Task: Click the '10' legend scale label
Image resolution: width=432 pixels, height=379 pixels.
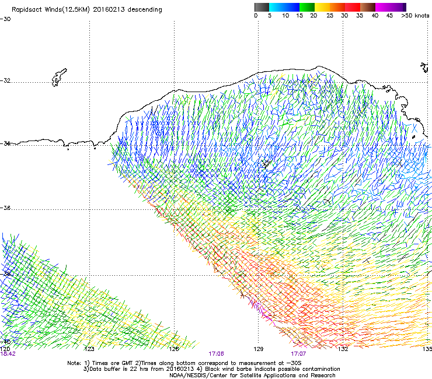Action: [285, 16]
